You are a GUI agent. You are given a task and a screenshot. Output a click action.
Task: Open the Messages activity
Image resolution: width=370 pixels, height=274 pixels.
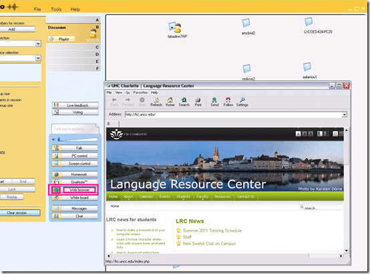point(75,209)
